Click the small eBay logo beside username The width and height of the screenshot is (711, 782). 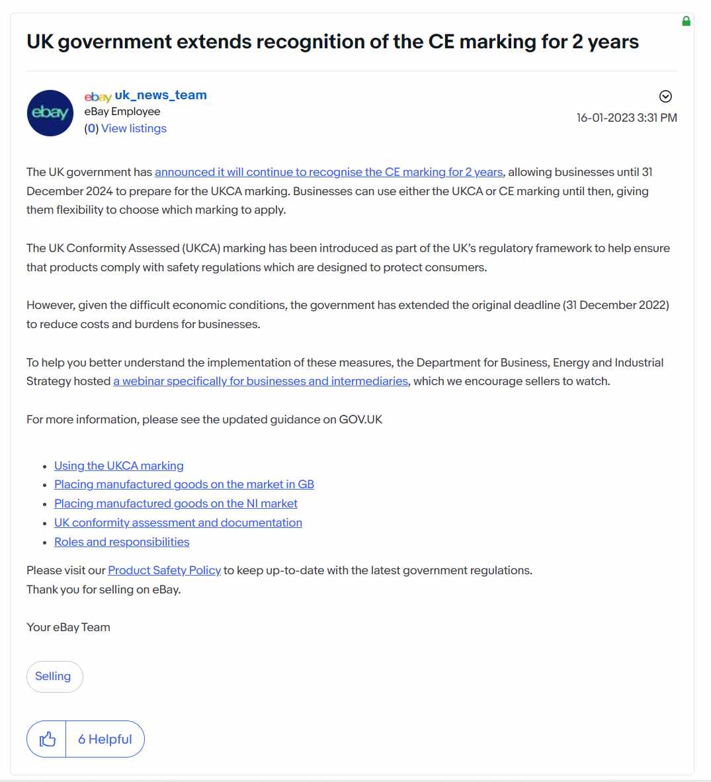(x=98, y=96)
